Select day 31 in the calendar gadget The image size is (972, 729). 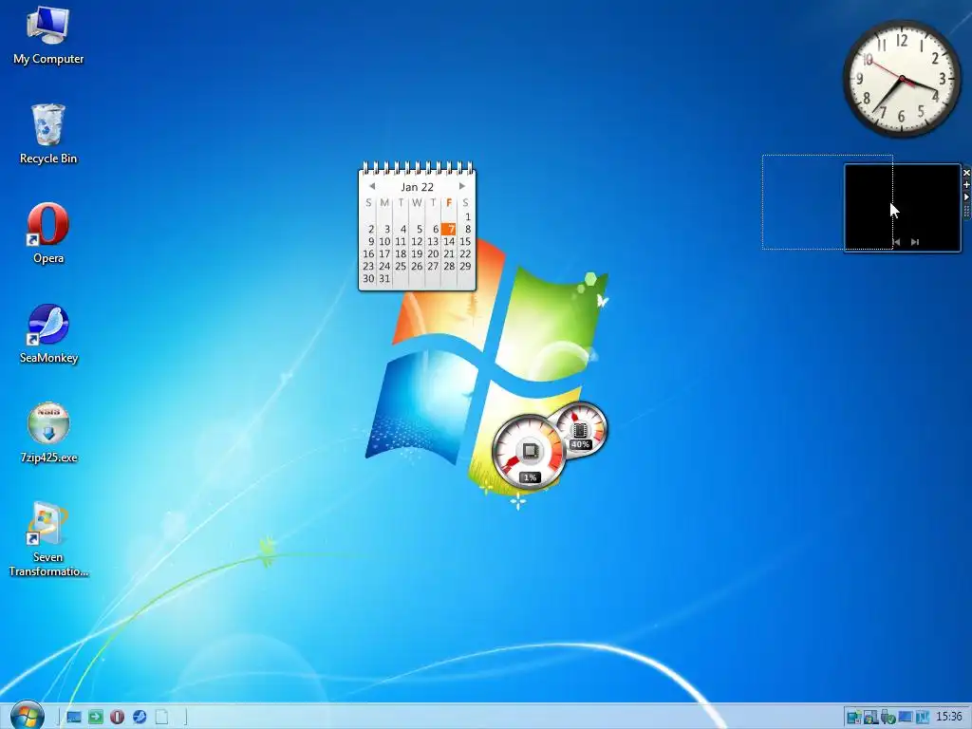tap(384, 279)
